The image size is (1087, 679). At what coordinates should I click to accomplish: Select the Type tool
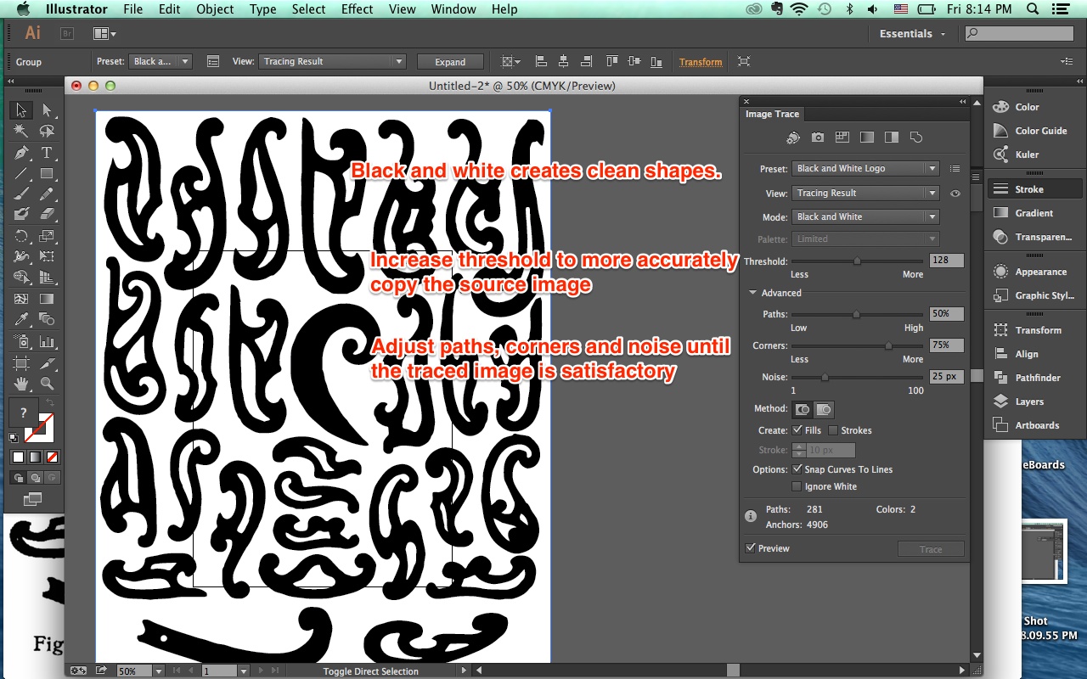pos(47,153)
